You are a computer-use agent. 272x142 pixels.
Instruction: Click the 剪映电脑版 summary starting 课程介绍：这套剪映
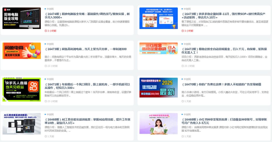pyautogui.click(x=87, y=23)
